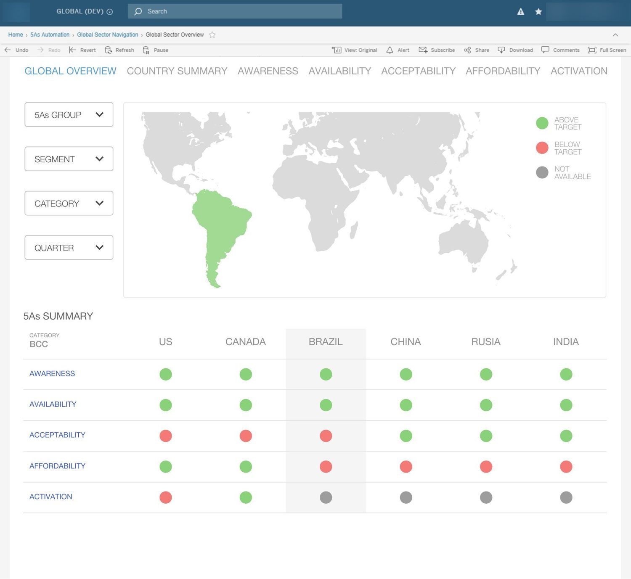The height and width of the screenshot is (579, 631).
Task: Click the Subscribe envelope icon
Action: (x=423, y=50)
